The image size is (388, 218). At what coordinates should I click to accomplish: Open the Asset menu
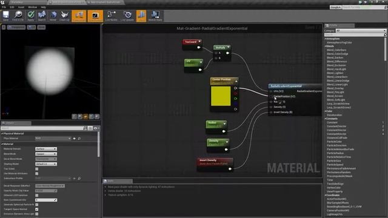[21, 7]
